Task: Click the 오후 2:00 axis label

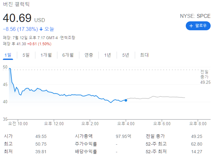Action: pos(90,124)
